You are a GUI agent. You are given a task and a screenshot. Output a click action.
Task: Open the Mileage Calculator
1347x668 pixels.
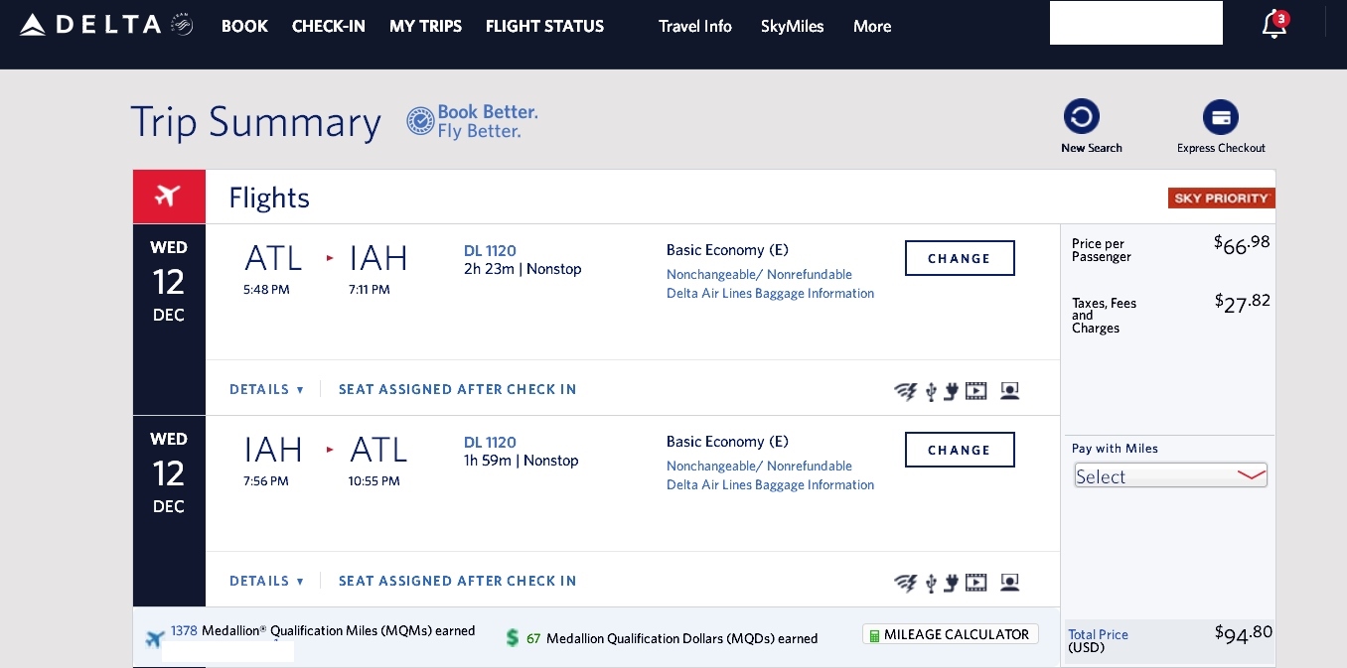tap(950, 633)
